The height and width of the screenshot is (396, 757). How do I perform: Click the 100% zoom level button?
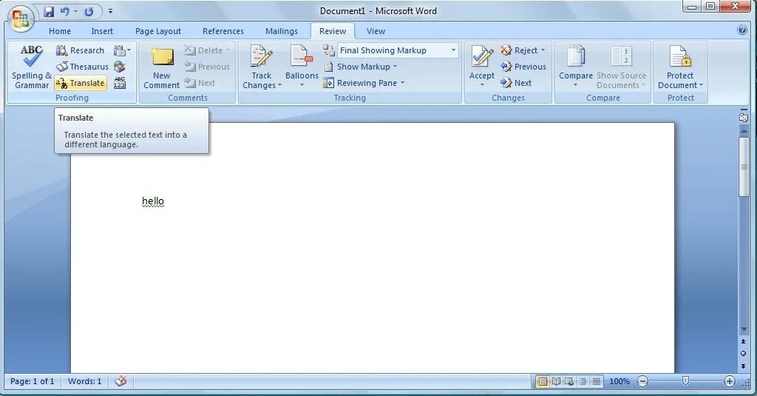coord(619,381)
